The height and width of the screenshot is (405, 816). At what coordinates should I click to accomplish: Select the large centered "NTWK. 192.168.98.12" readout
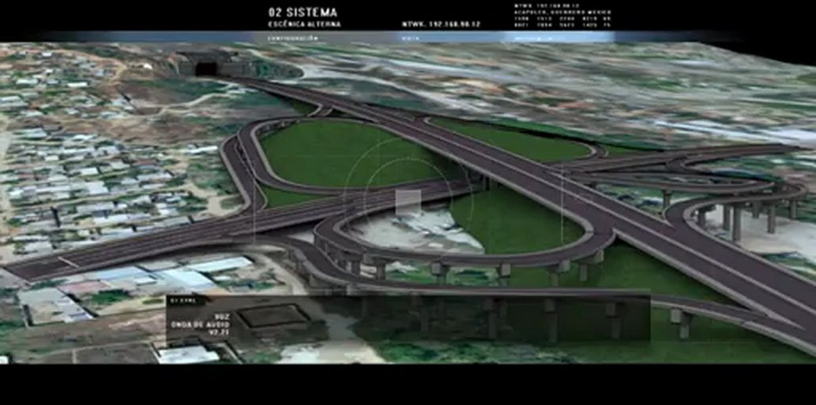441,25
